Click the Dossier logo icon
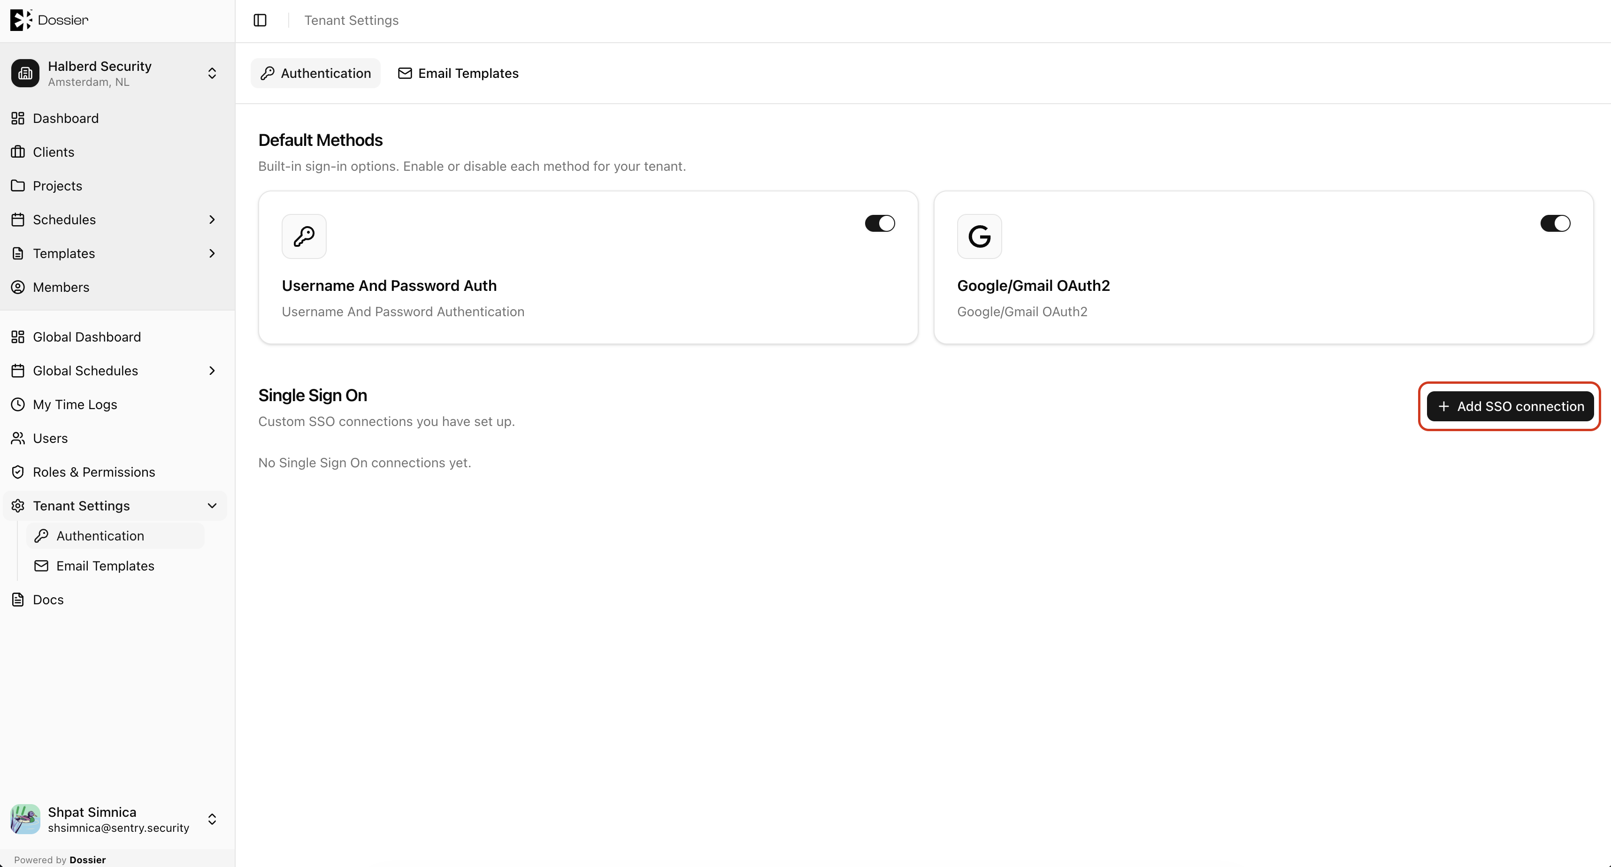This screenshot has width=1611, height=867. 21,20
